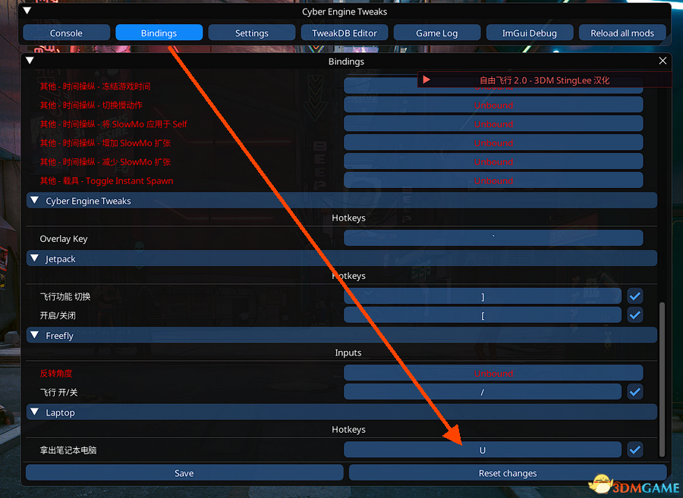
Task: Rebind the 开启/关闭 hotkey showing [
Action: [483, 315]
